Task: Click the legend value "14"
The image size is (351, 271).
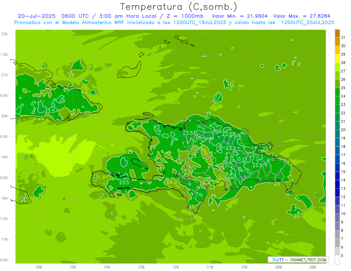Action: coord(343,180)
